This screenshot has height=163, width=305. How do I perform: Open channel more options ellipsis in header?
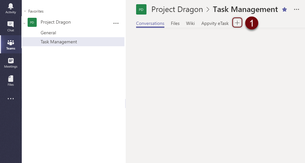click(x=296, y=10)
